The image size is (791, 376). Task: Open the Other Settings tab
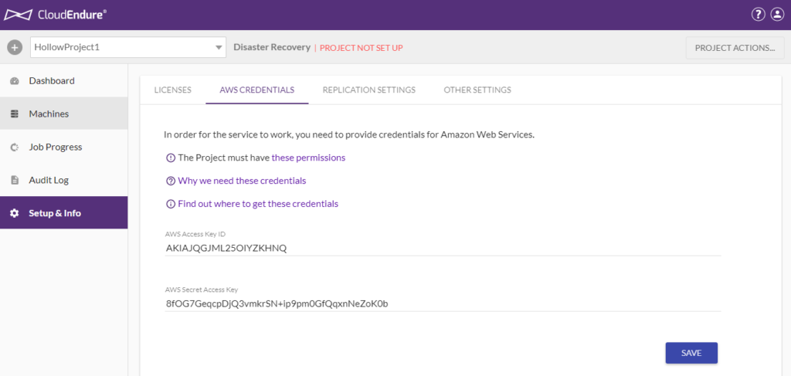pos(477,90)
